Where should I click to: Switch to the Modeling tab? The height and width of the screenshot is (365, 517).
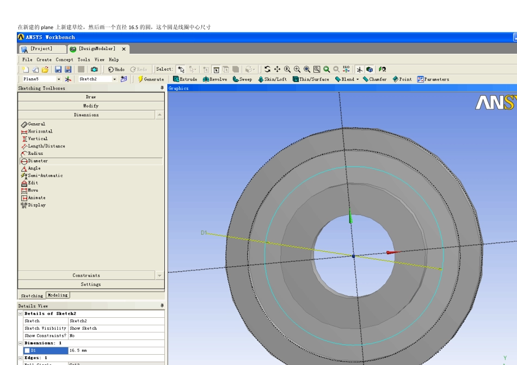[x=57, y=295]
